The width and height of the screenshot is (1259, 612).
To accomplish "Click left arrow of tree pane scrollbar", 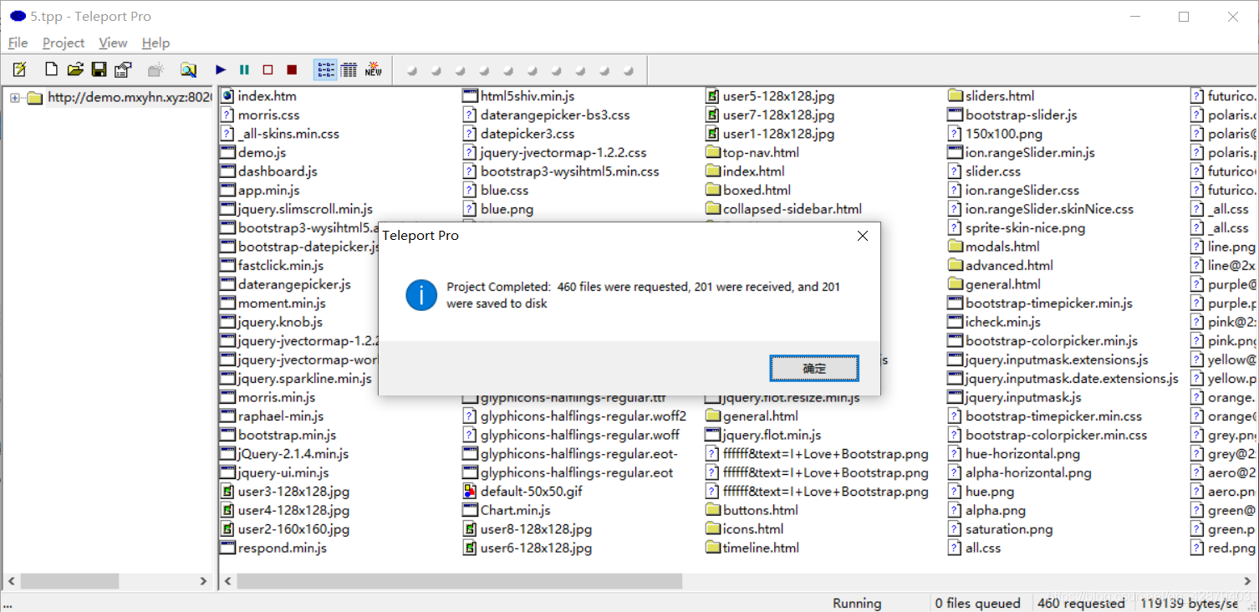I will [12, 580].
